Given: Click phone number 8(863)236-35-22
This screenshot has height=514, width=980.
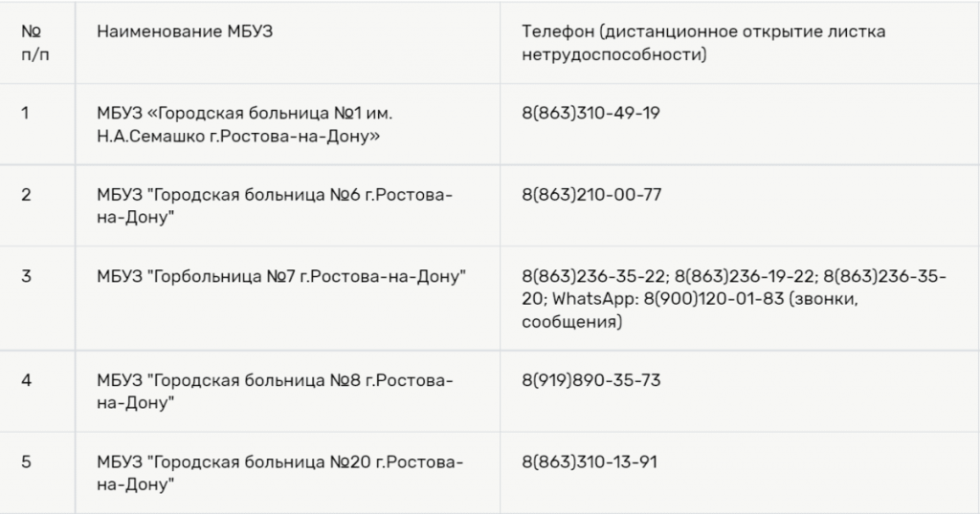Looking at the screenshot, I should (x=593, y=277).
